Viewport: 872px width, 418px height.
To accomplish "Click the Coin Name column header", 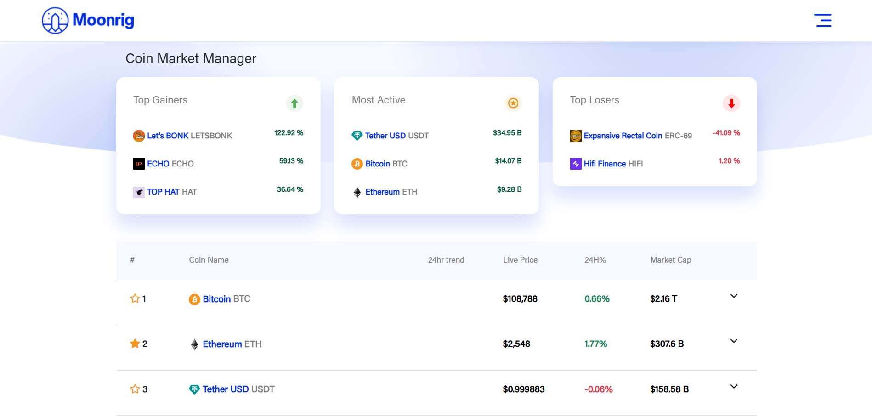I will 209,260.
